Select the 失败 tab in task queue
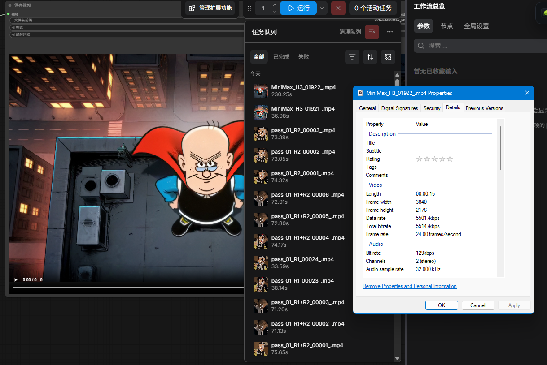This screenshot has height=365, width=547. coord(304,57)
